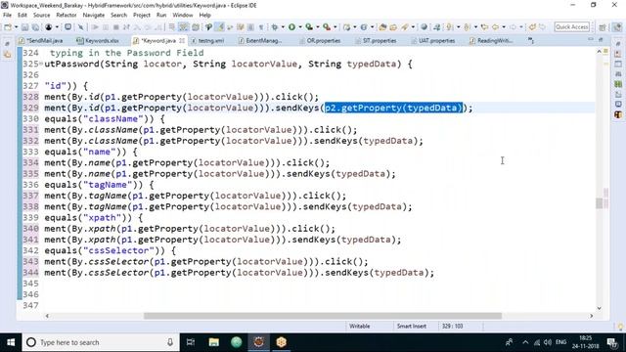The width and height of the screenshot is (626, 352).
Task: Click the Save icon in toolbar
Action: tap(24, 27)
